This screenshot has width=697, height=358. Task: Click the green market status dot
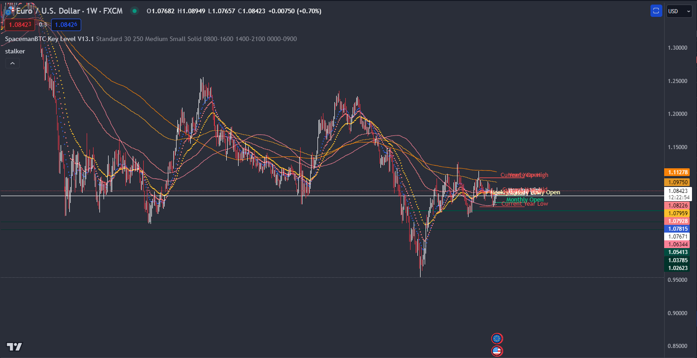pos(134,11)
